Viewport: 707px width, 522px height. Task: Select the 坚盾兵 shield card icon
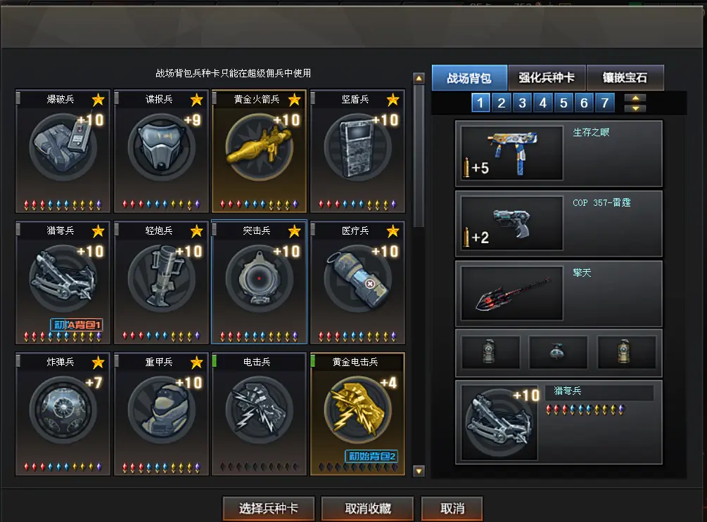tap(358, 147)
